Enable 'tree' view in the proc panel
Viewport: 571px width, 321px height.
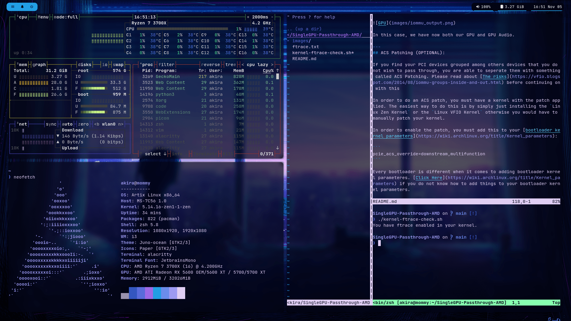click(x=230, y=64)
